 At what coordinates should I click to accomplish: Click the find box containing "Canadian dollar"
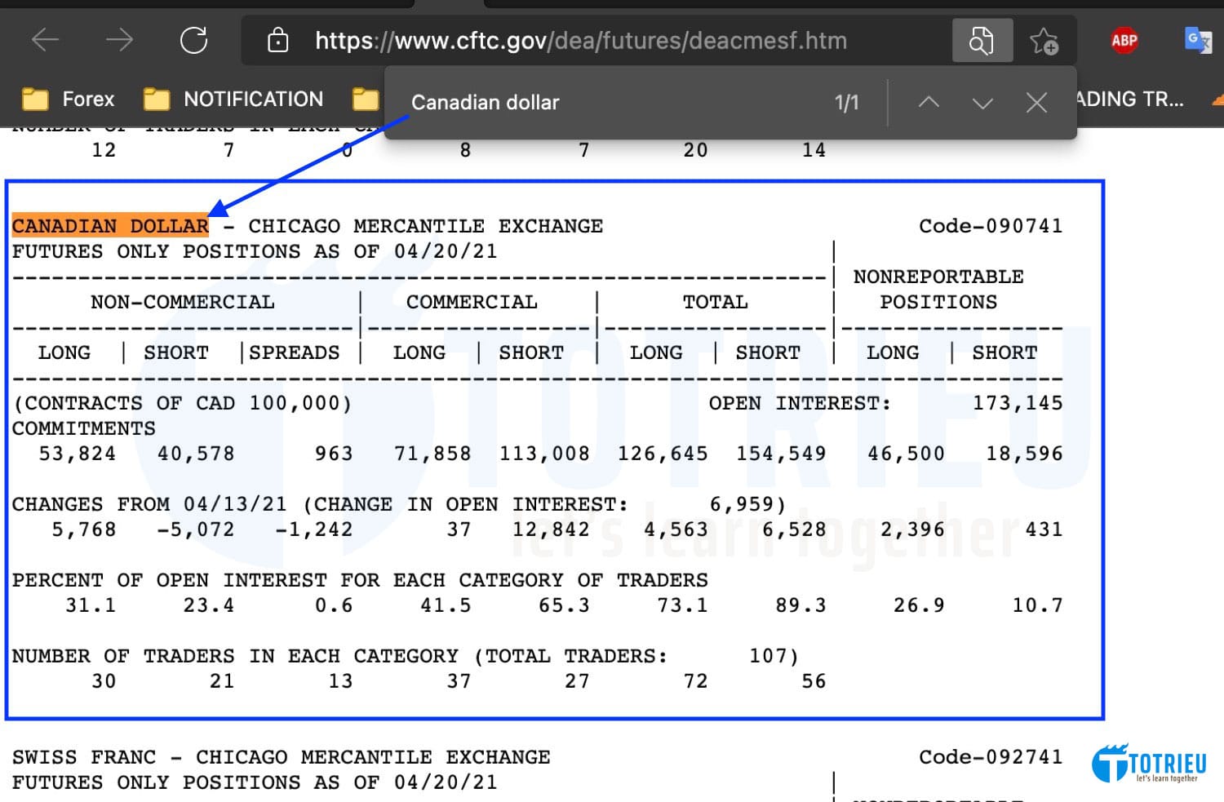604,103
